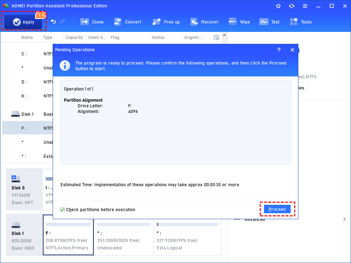Click the star favorite icon in title bar

pyautogui.click(x=278, y=6)
